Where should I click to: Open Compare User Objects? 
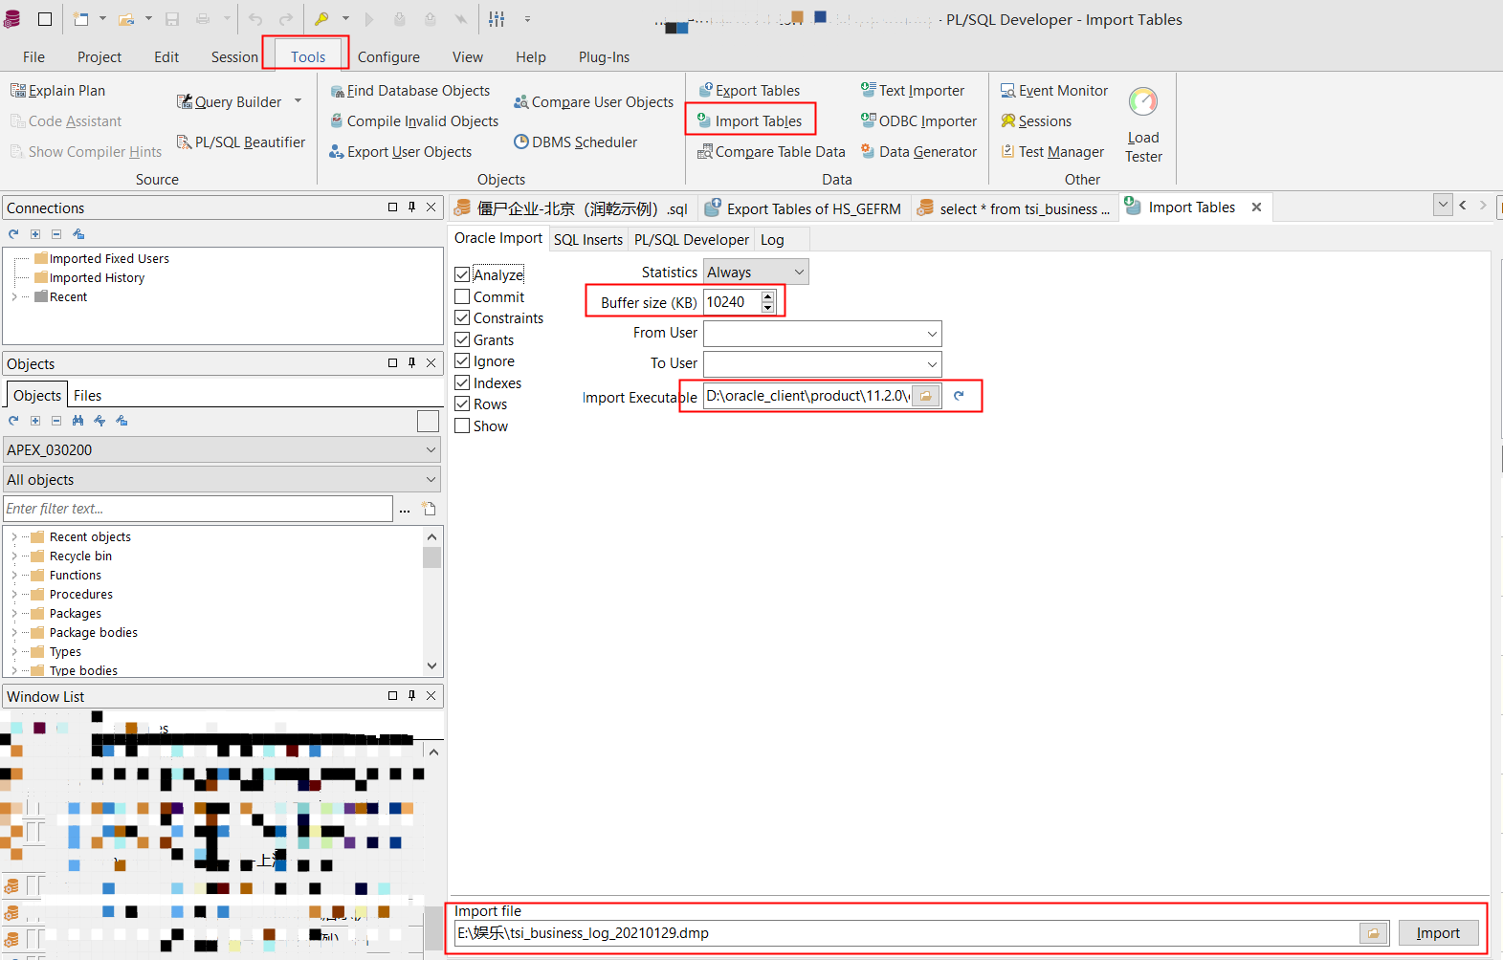click(593, 102)
